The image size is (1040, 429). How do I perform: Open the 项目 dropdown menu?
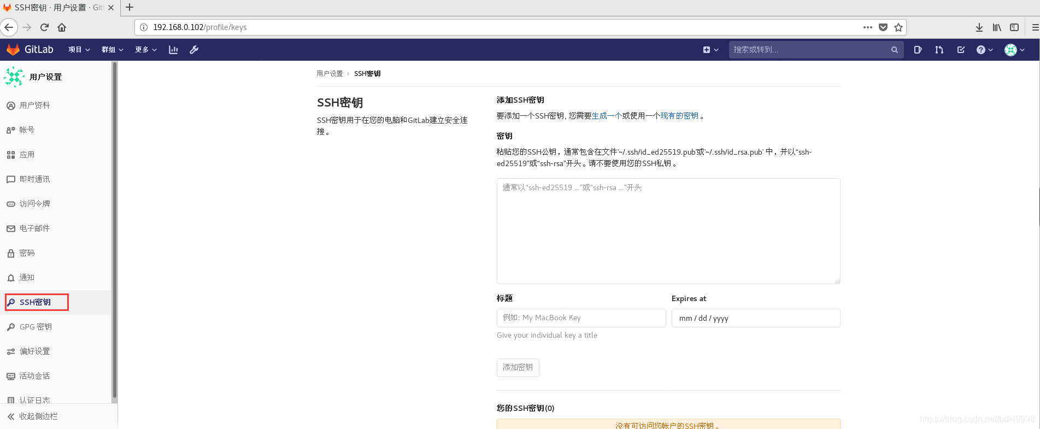point(79,50)
